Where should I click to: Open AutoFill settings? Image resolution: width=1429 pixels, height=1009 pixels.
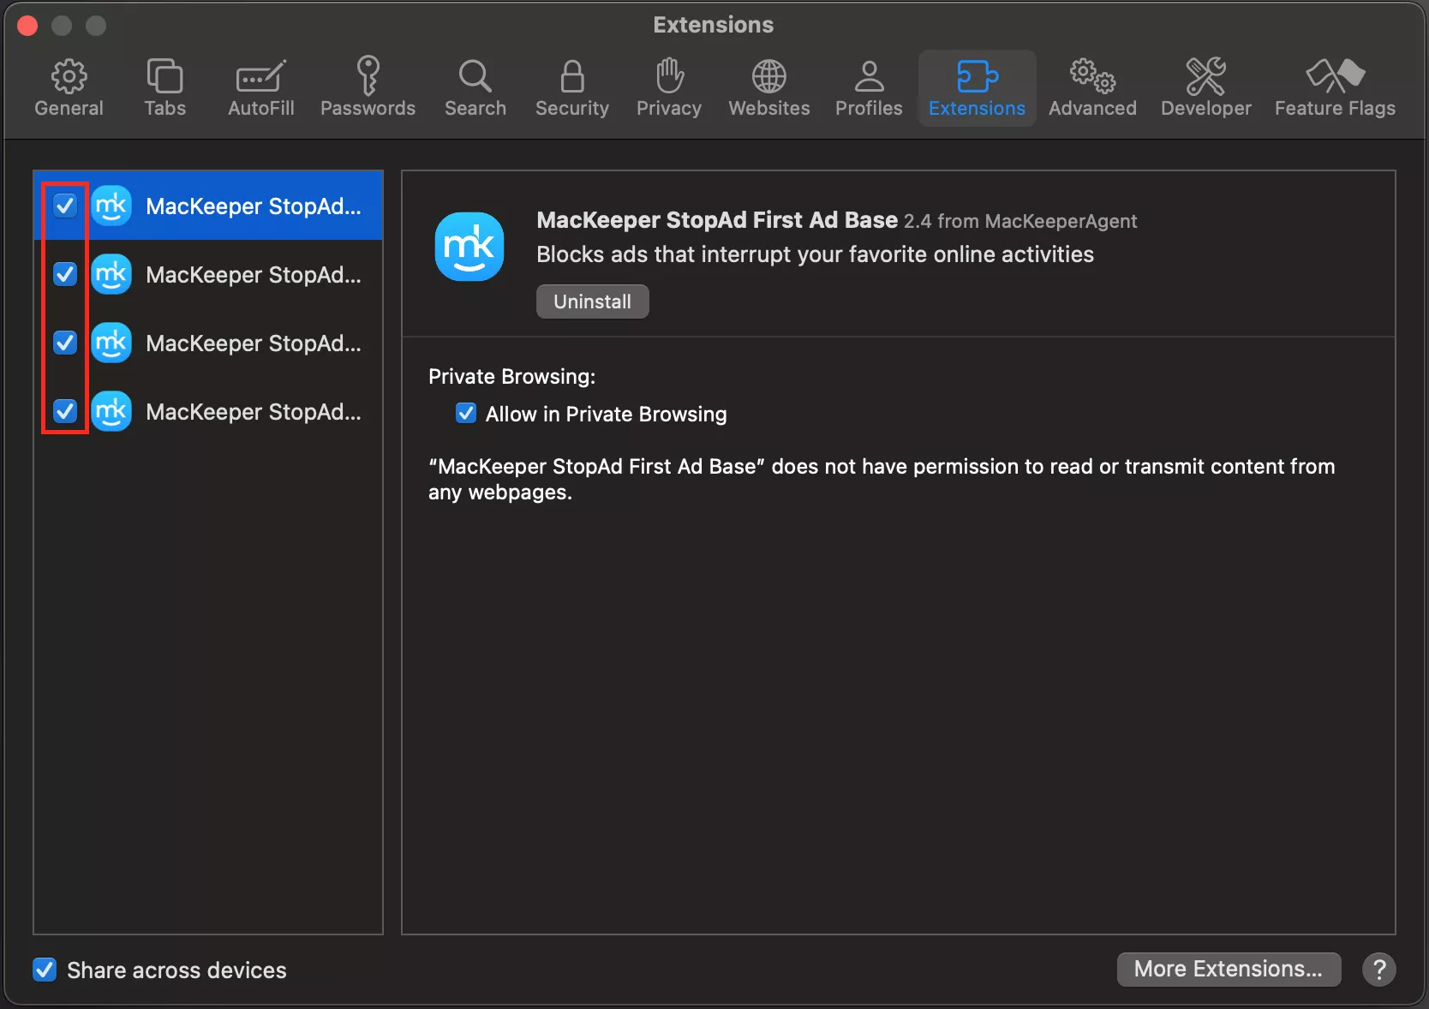260,87
